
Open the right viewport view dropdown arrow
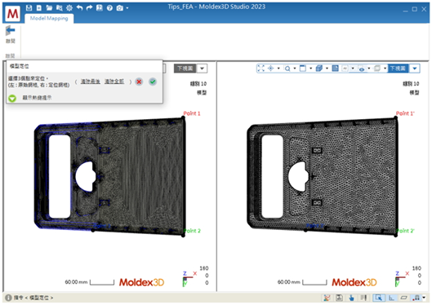click(415, 69)
